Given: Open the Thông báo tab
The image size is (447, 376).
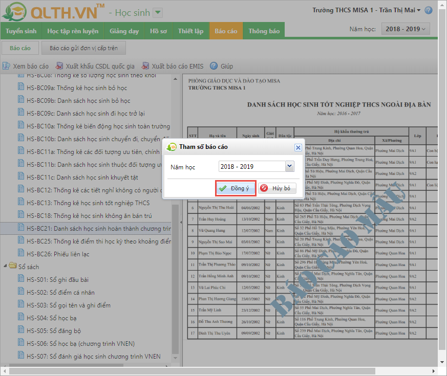Looking at the screenshot, I should (264, 31).
